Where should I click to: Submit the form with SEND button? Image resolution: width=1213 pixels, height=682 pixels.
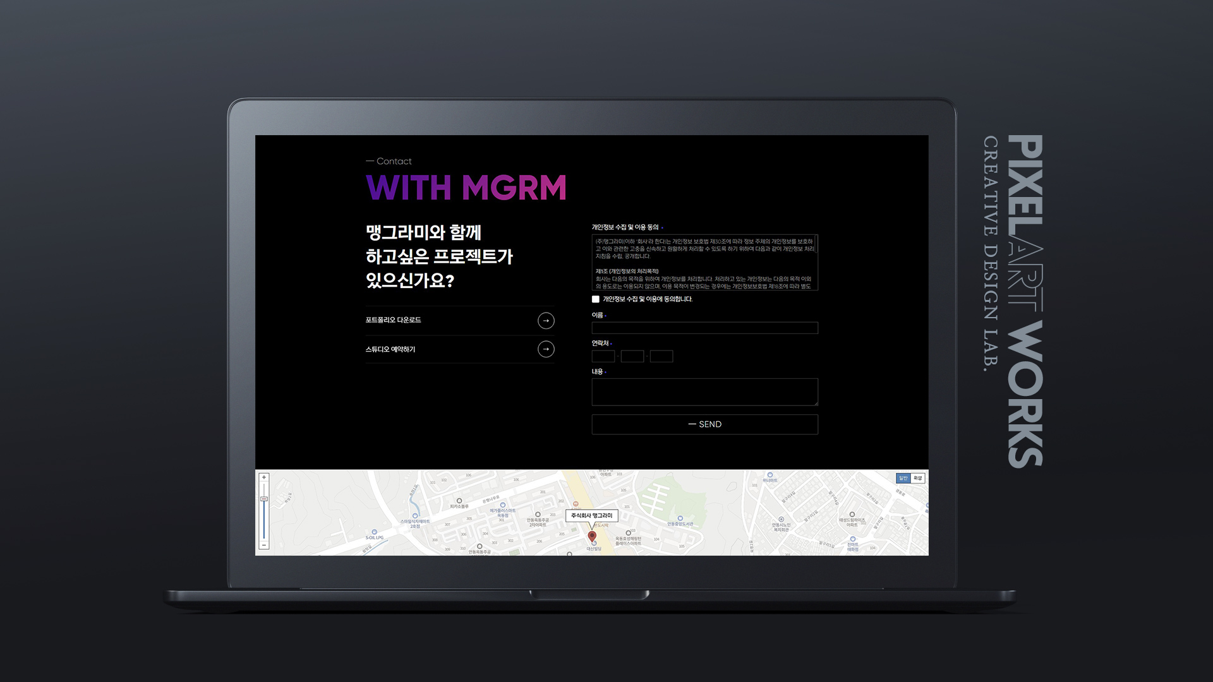coord(705,424)
